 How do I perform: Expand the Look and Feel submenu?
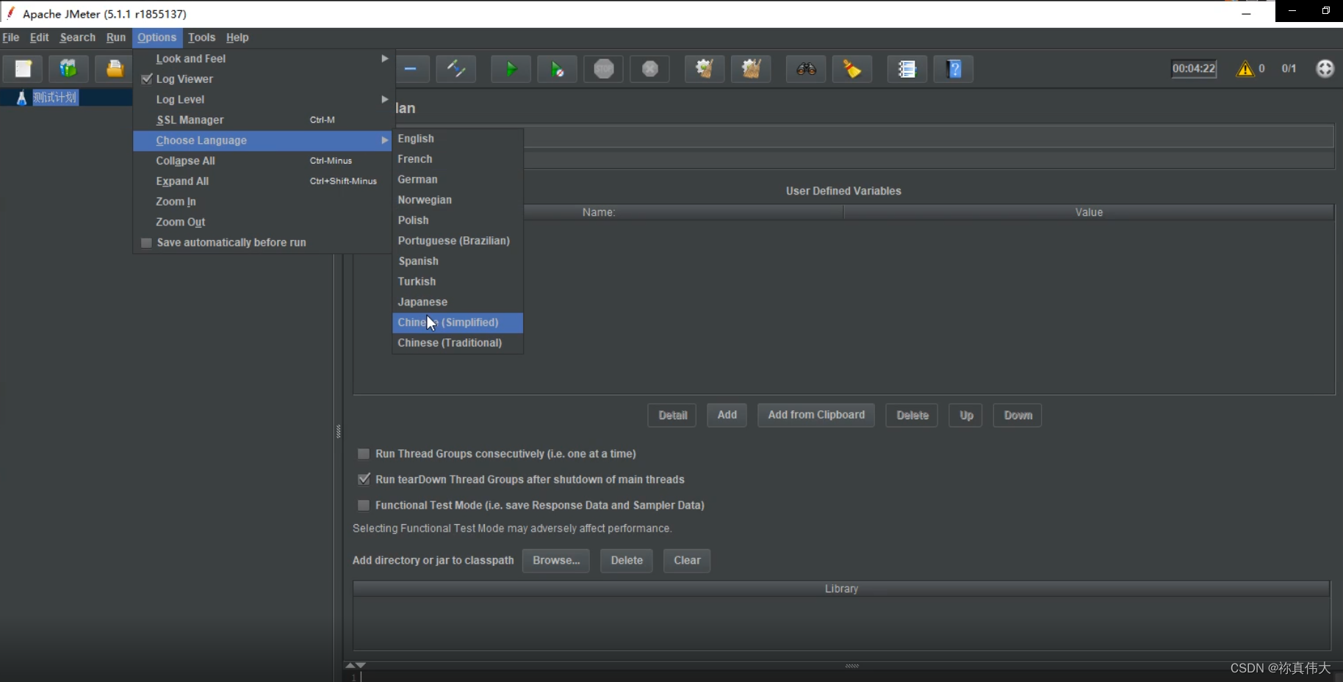pyautogui.click(x=263, y=59)
